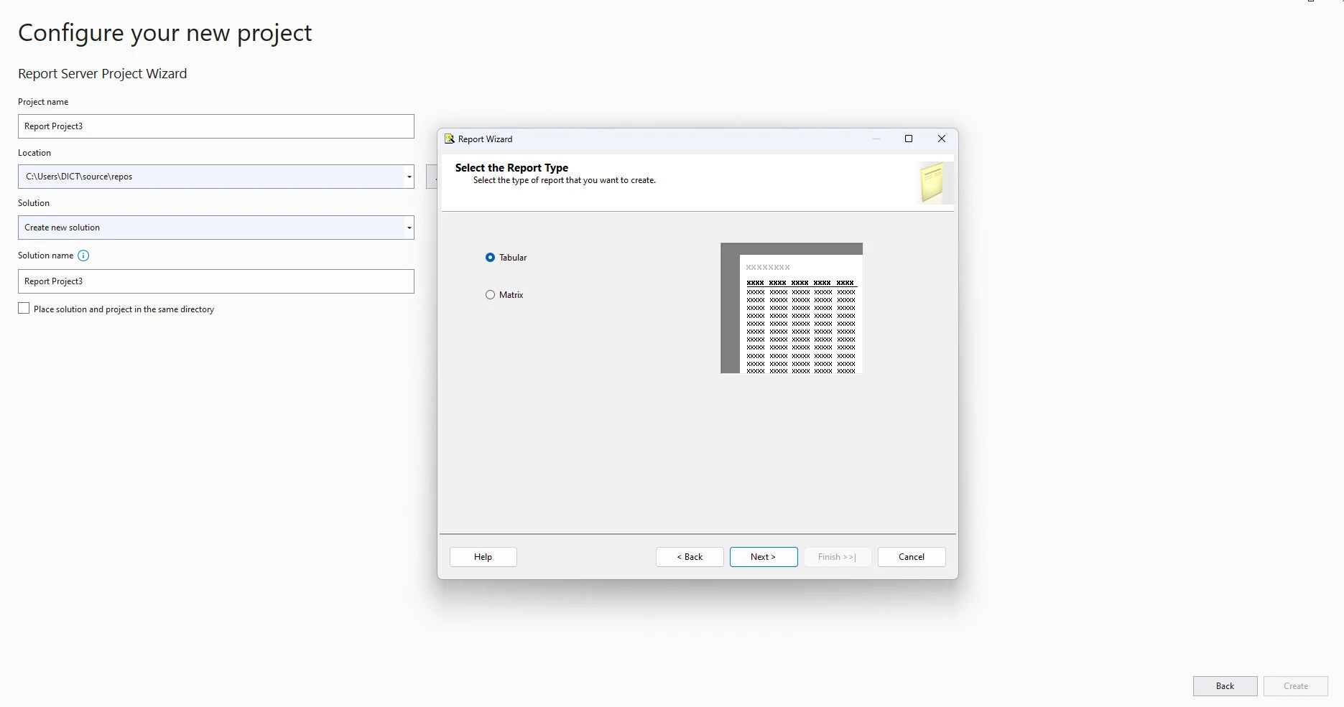Viewport: 1344px width, 707px height.
Task: Open the Location path dropdown
Action: coord(409,177)
